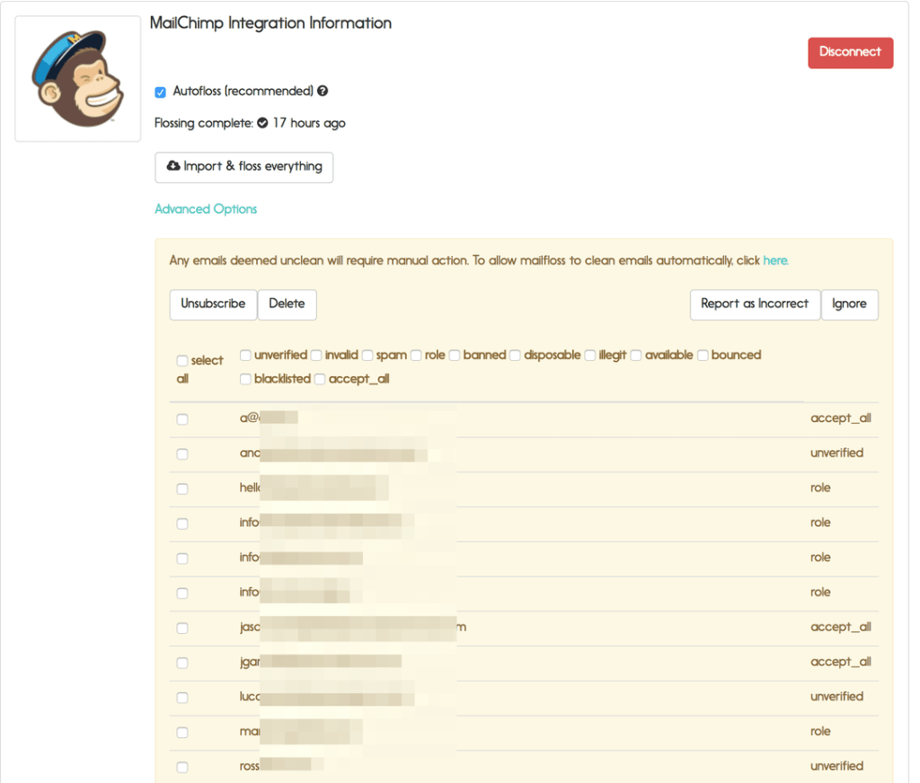Toggle the Autofloss (recommended) checkbox

coord(160,92)
